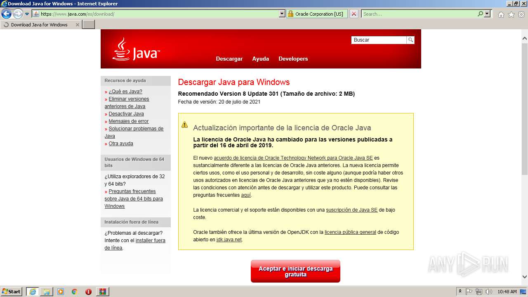Open Favorites with the star icon
528x297 pixels.
[x=511, y=14]
